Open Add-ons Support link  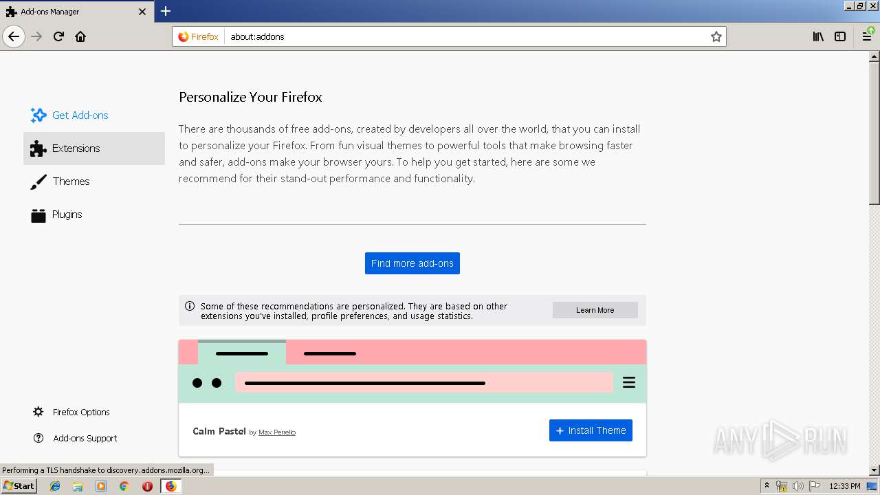click(x=75, y=438)
